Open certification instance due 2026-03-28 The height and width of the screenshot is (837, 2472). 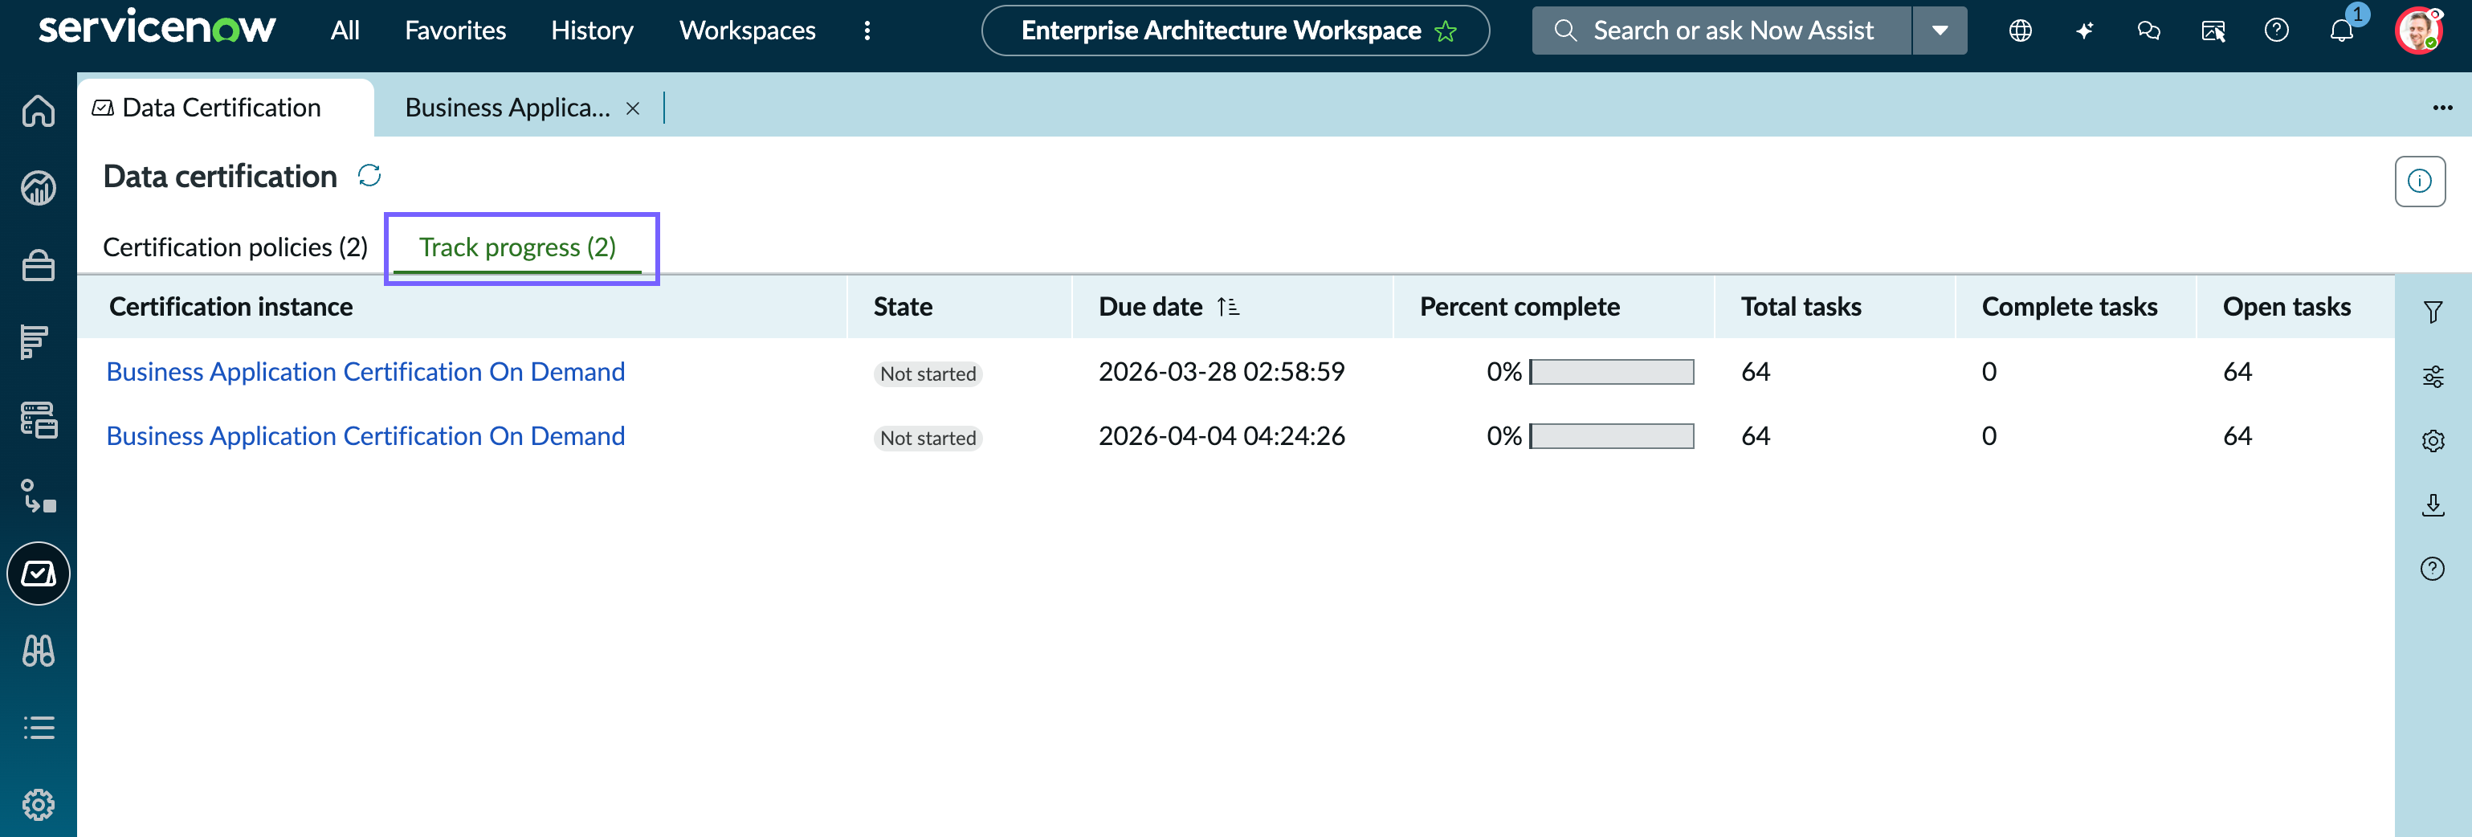coord(365,371)
